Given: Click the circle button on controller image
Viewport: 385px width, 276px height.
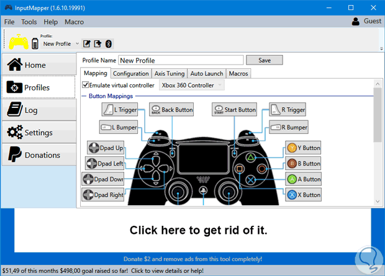Looking at the screenshot, I should [x=262, y=169].
